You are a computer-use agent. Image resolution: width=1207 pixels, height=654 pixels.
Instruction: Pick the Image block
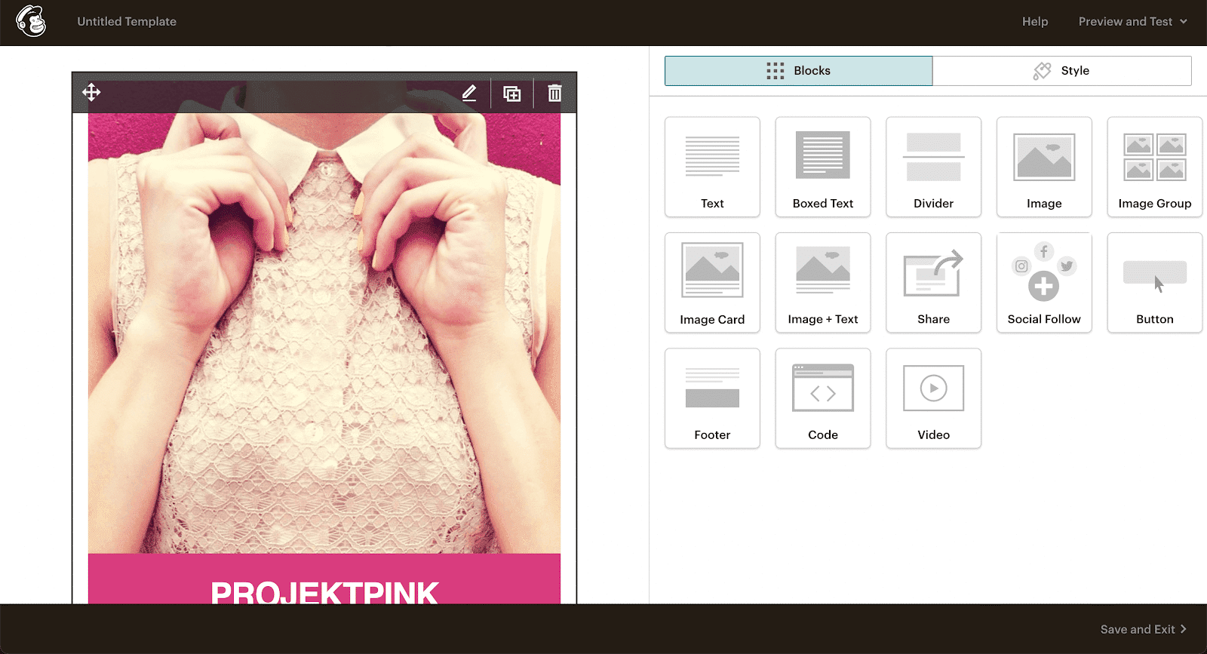1044,167
